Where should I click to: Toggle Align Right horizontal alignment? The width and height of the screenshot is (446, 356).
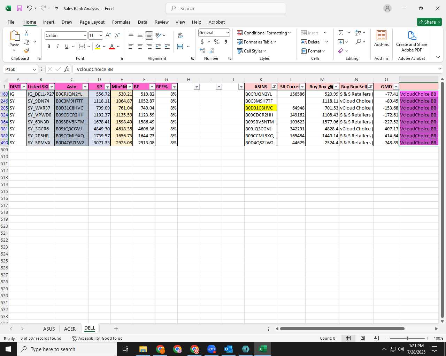click(x=149, y=47)
